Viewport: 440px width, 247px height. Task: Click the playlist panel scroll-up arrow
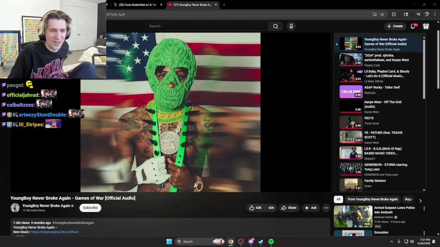tap(424, 37)
